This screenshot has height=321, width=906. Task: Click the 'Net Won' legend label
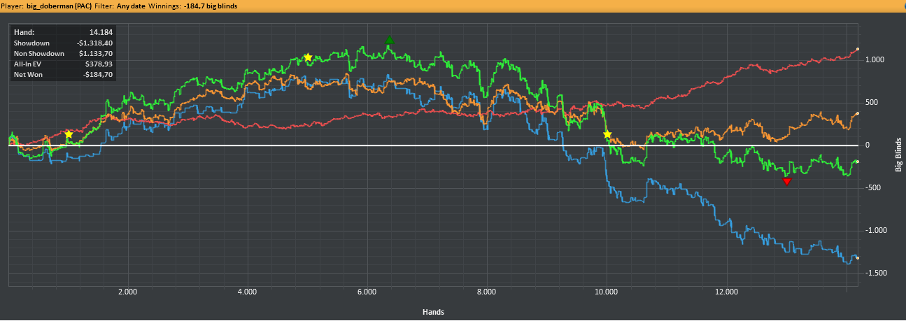click(27, 74)
